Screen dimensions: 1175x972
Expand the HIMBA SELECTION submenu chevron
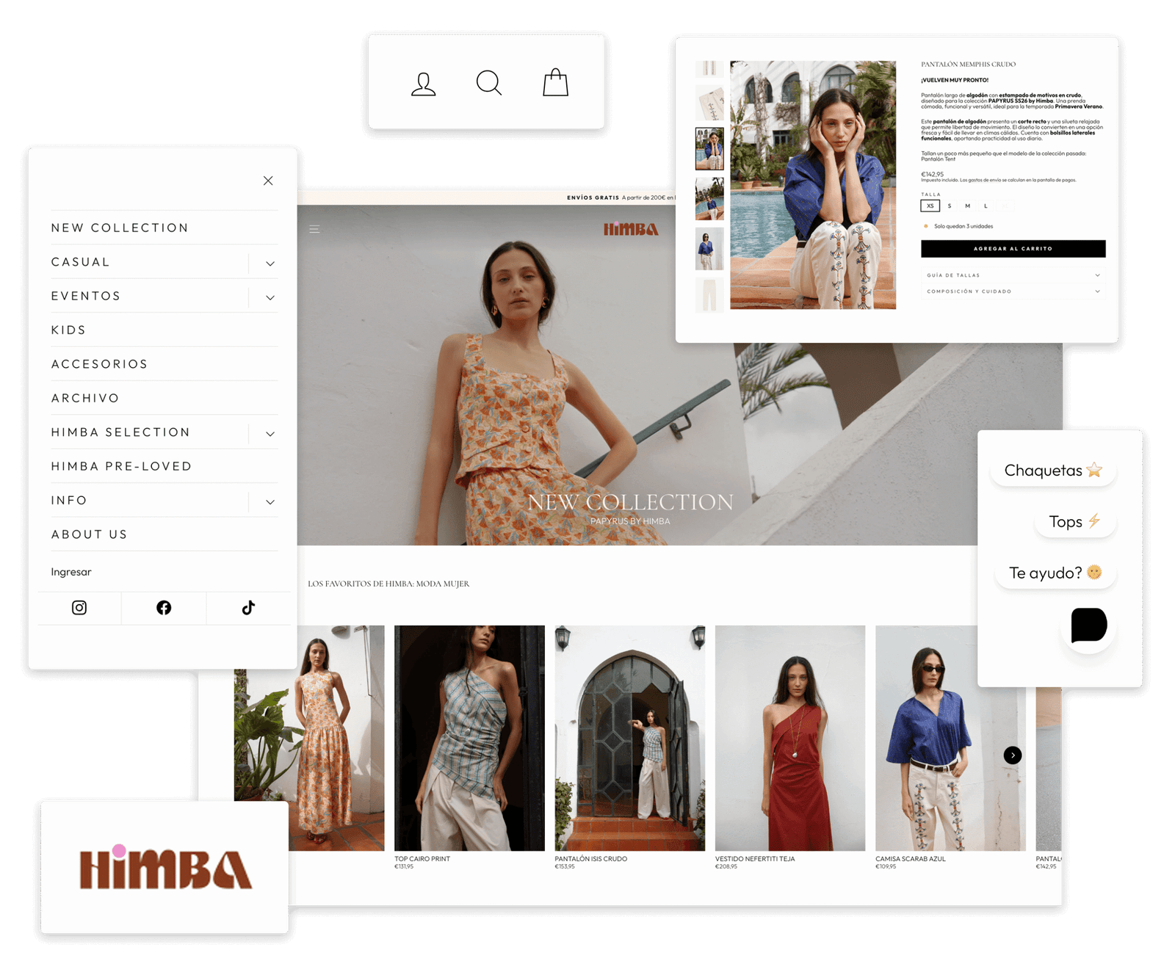point(270,434)
